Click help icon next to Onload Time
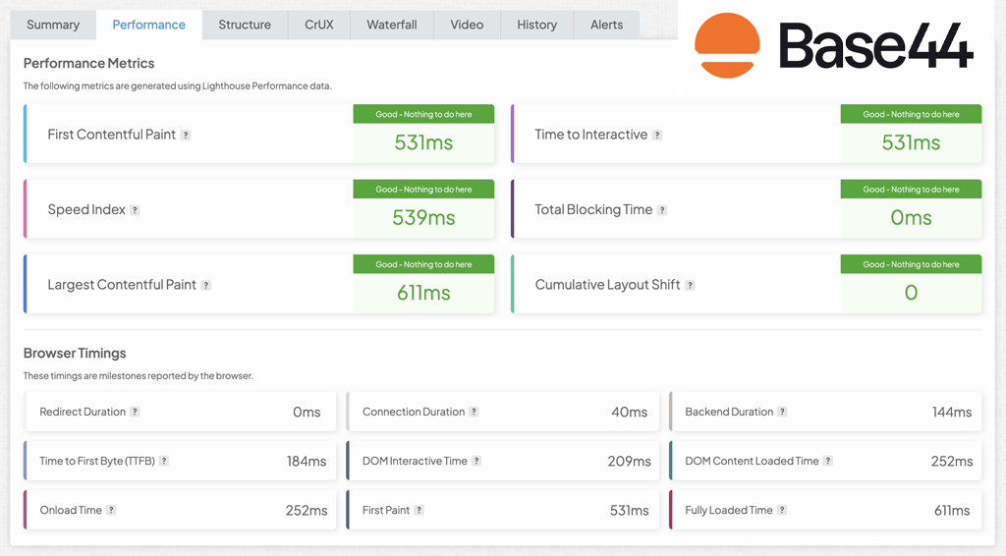 (x=111, y=510)
